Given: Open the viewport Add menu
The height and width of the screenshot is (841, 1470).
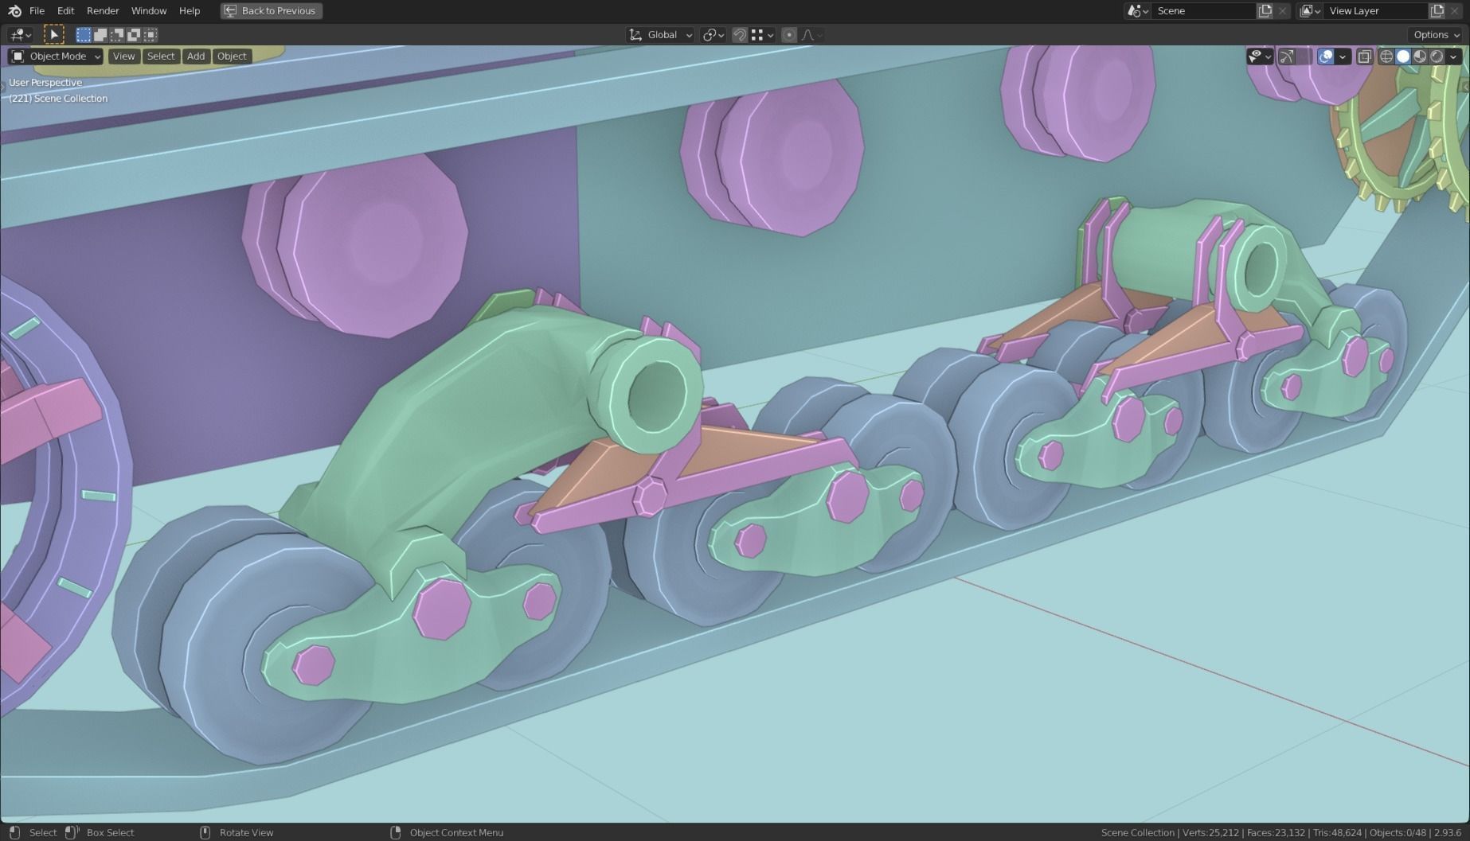Looking at the screenshot, I should [196, 56].
